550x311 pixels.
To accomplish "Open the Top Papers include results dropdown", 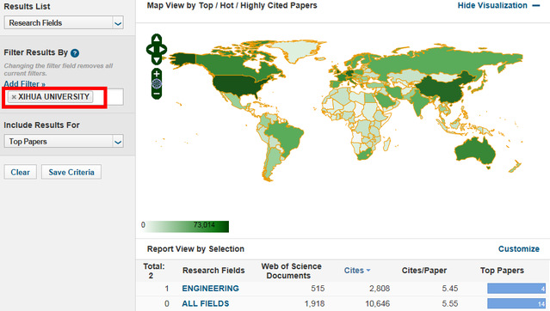I will tap(64, 142).
